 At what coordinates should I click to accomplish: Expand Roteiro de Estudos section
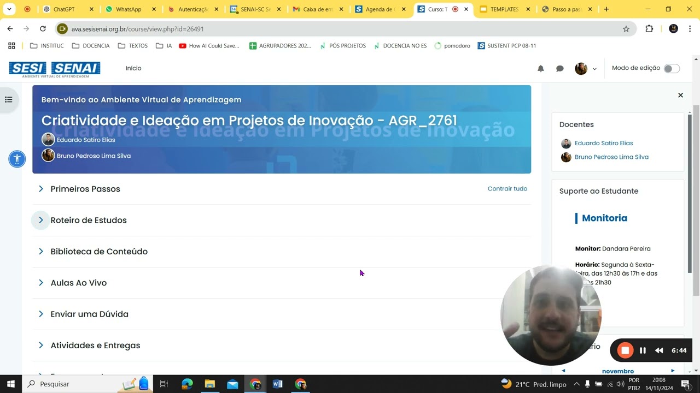[x=40, y=220]
